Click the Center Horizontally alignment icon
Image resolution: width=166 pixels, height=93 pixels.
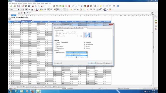48,10
